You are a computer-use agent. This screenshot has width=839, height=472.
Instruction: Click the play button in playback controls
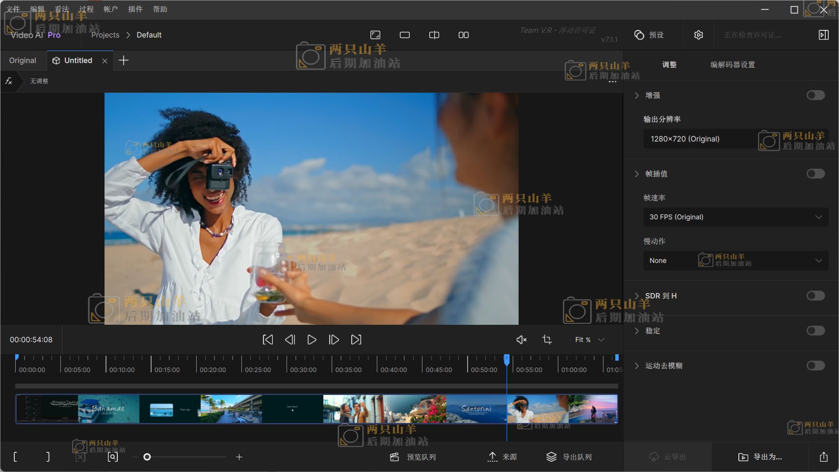(312, 340)
